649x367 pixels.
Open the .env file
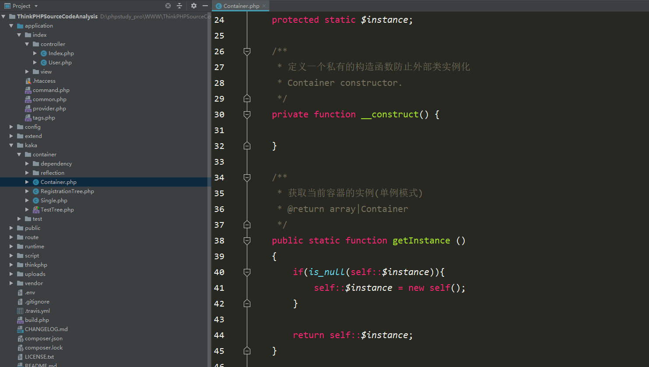click(x=30, y=293)
